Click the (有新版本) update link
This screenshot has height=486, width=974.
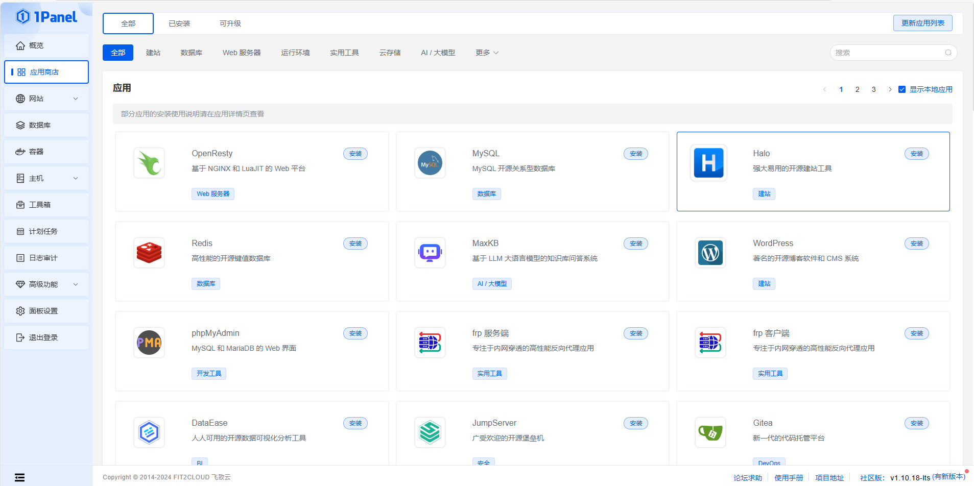tap(948, 476)
